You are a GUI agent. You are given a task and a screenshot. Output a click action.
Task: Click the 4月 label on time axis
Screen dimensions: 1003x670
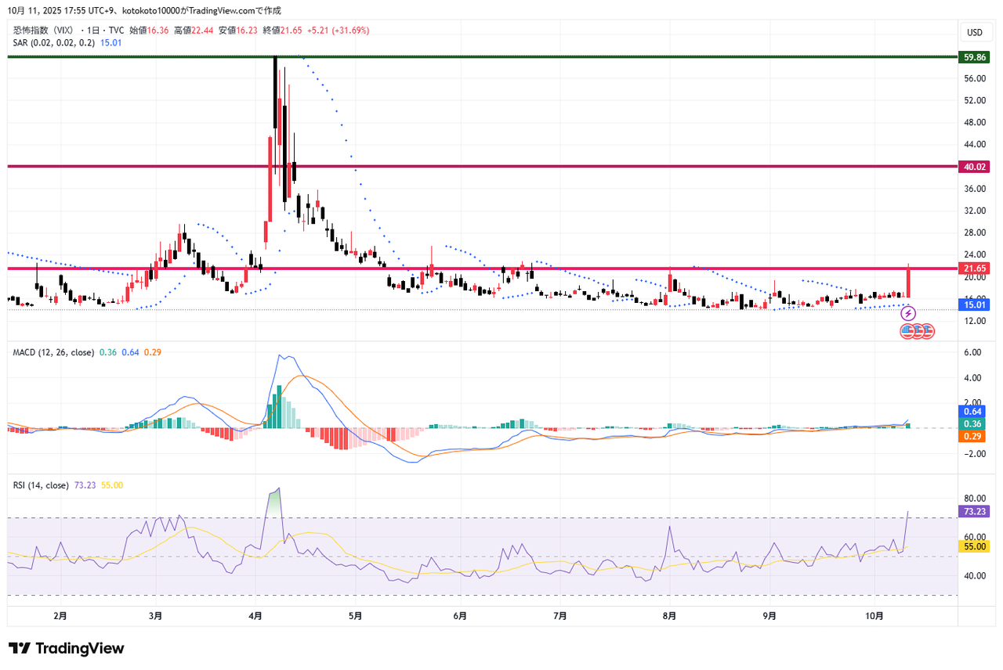tap(255, 616)
